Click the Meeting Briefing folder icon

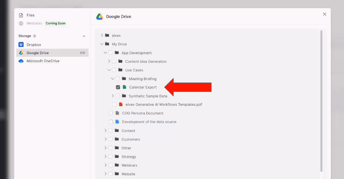coord(124,78)
